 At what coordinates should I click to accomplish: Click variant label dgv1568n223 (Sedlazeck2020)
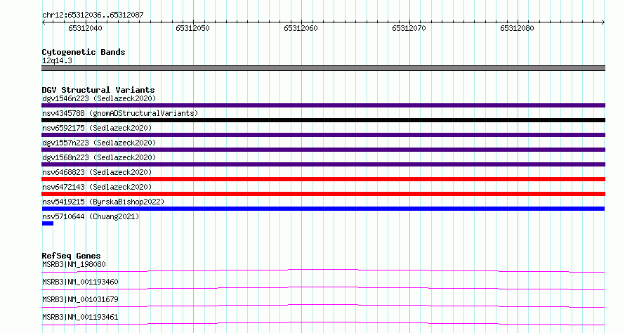99,157
